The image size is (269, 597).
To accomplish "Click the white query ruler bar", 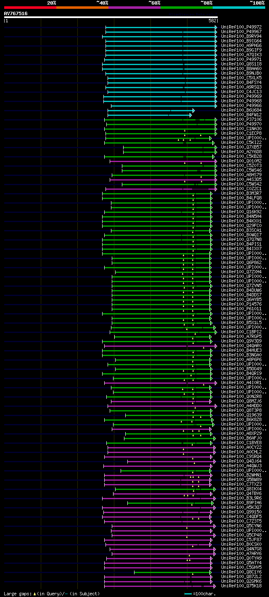I will click(x=111, y=17).
